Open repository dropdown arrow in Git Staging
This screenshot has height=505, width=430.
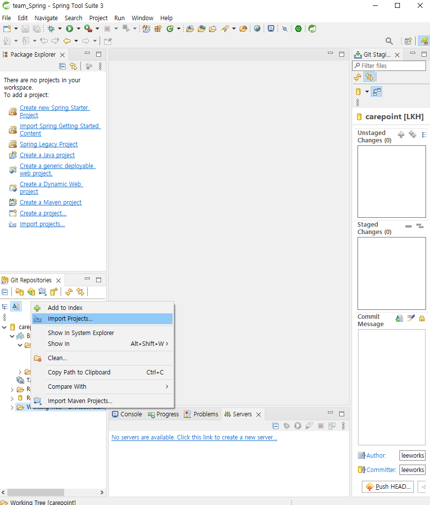tap(367, 92)
